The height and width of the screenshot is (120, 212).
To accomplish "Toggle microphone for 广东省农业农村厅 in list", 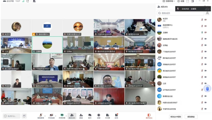I will [202, 52].
